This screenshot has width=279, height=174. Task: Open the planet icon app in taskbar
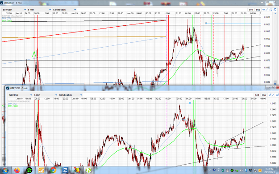(77, 170)
